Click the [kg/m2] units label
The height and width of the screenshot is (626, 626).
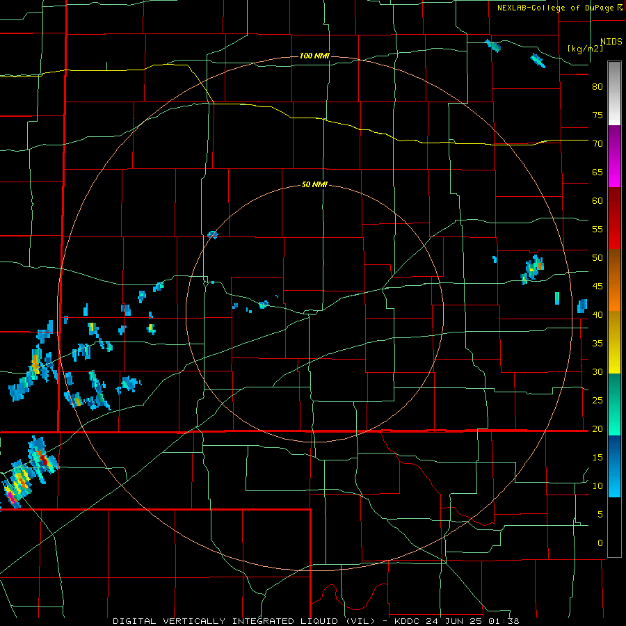(585, 49)
